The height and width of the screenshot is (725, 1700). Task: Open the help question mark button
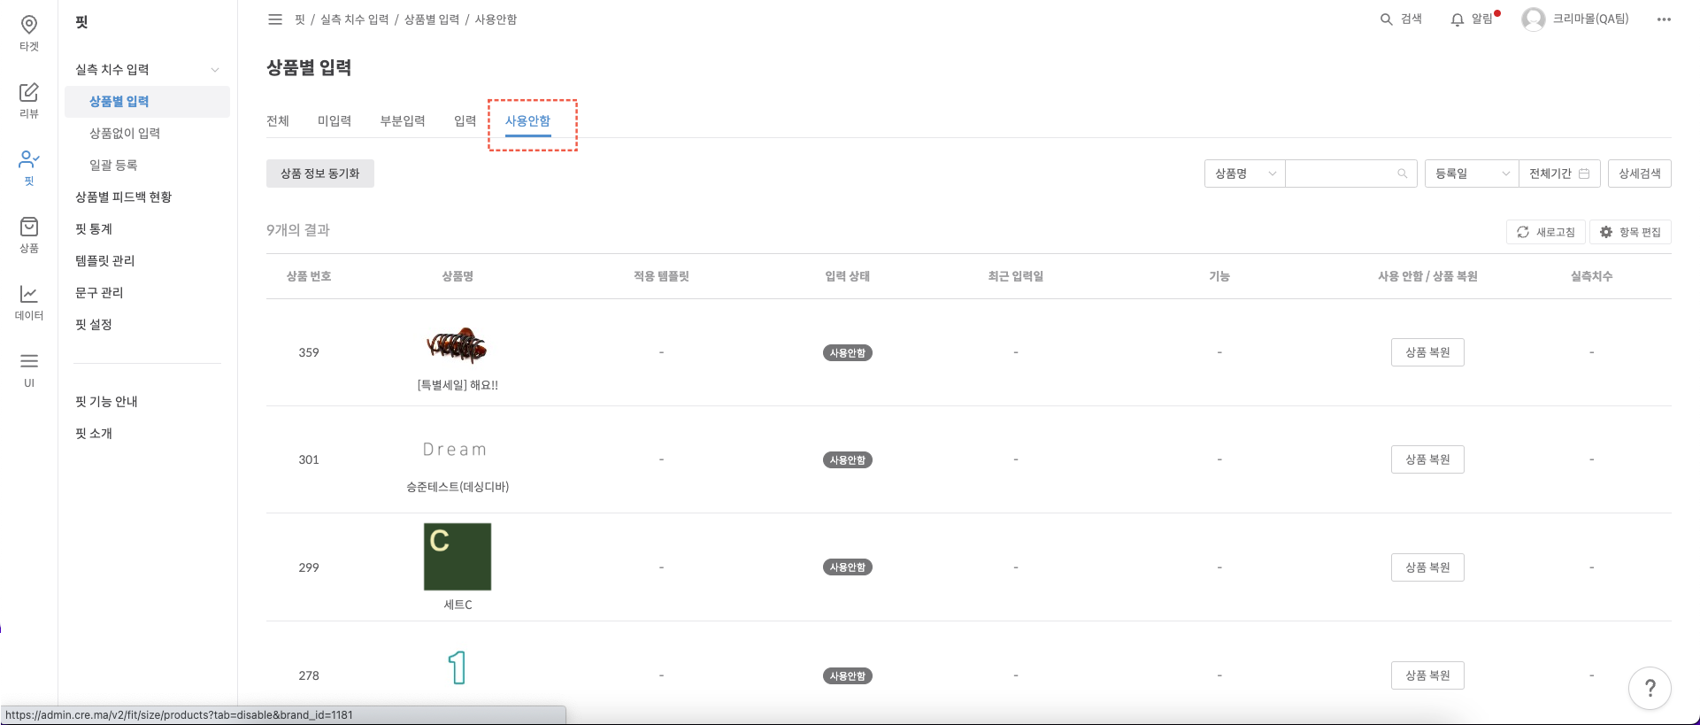[x=1650, y=688]
